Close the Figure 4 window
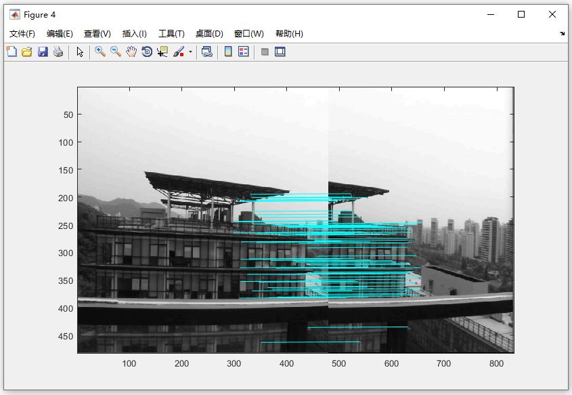This screenshot has height=395, width=572. tap(552, 15)
